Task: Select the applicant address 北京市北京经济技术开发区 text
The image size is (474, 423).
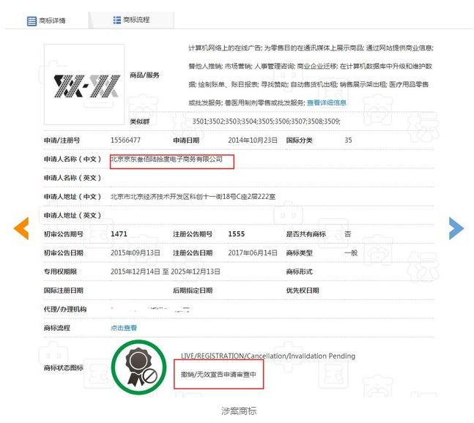Action: point(193,197)
